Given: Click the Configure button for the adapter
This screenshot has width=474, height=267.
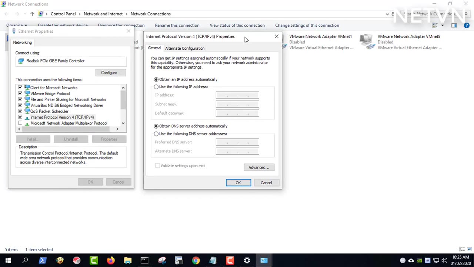Looking at the screenshot, I should (x=111, y=73).
